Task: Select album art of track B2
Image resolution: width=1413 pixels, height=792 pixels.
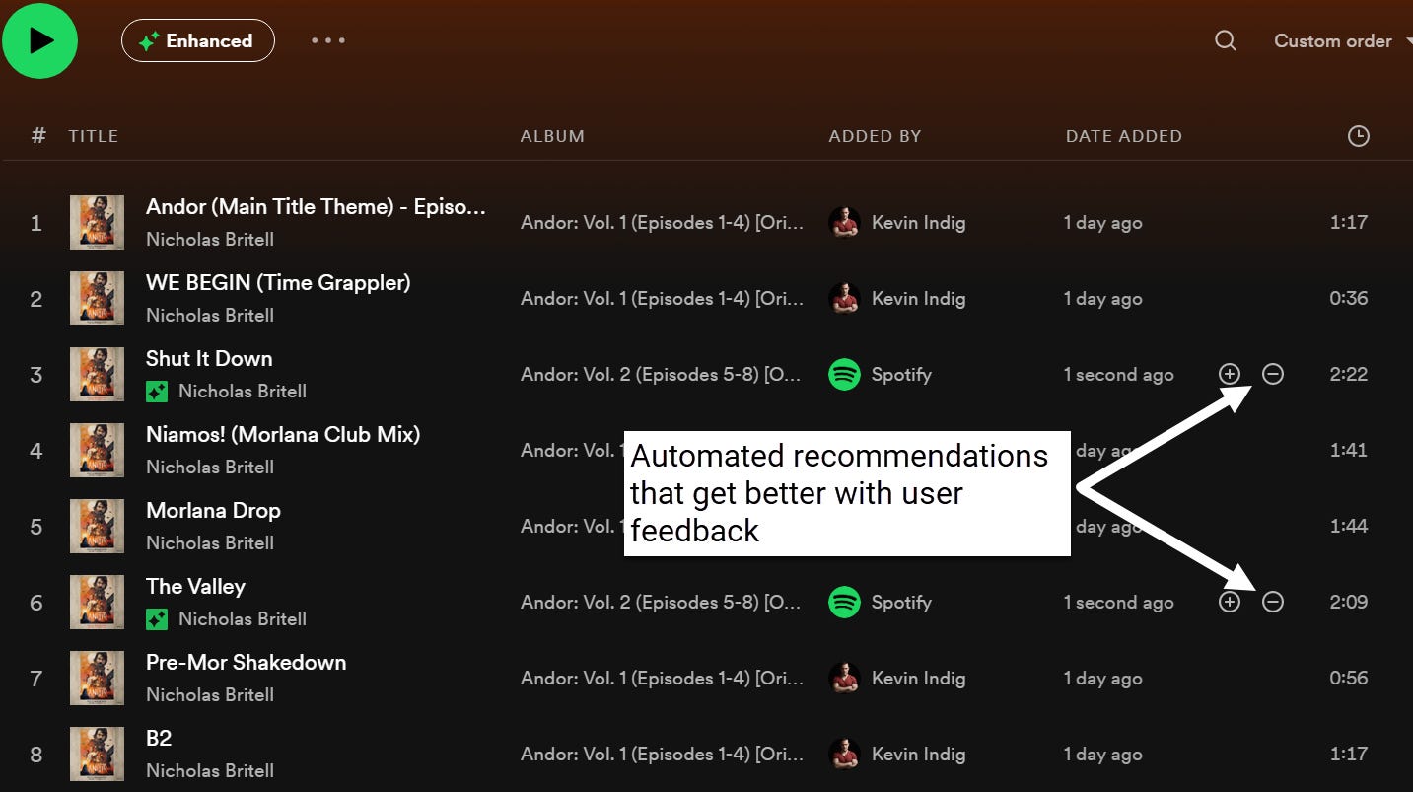Action: [97, 754]
